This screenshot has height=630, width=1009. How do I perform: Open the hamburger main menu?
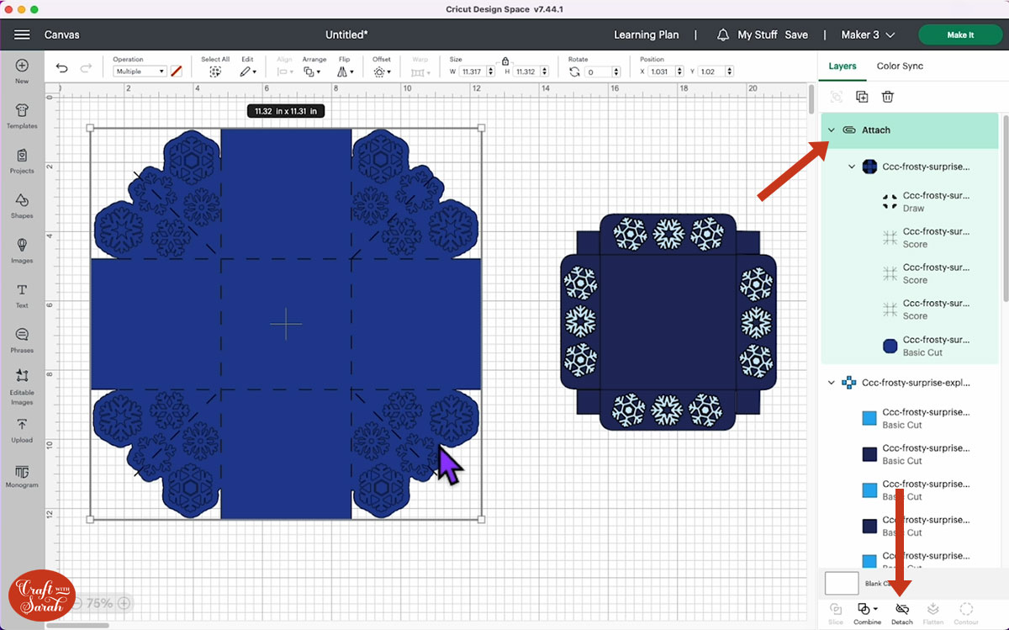coord(22,34)
